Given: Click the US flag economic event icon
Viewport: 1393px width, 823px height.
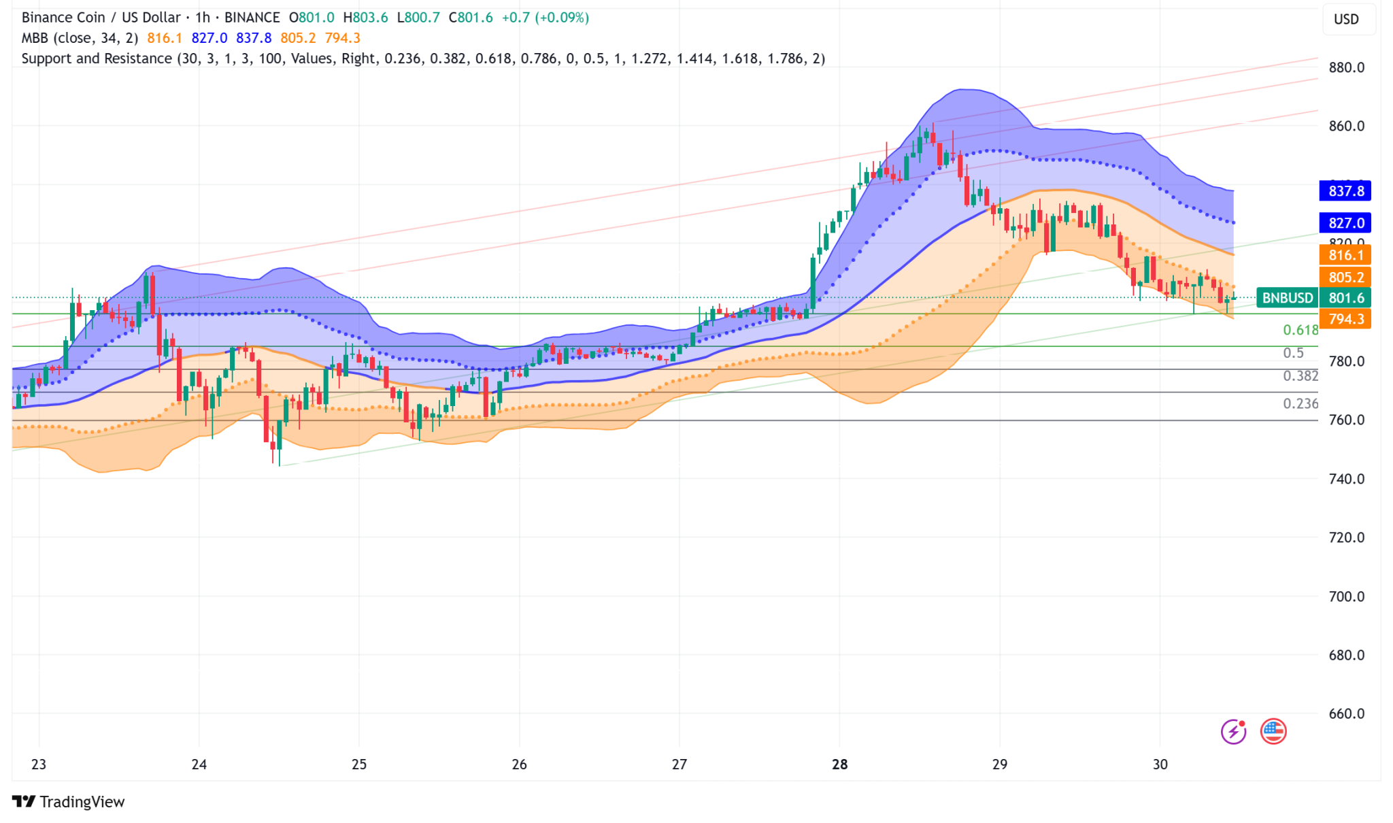Looking at the screenshot, I should point(1273,732).
